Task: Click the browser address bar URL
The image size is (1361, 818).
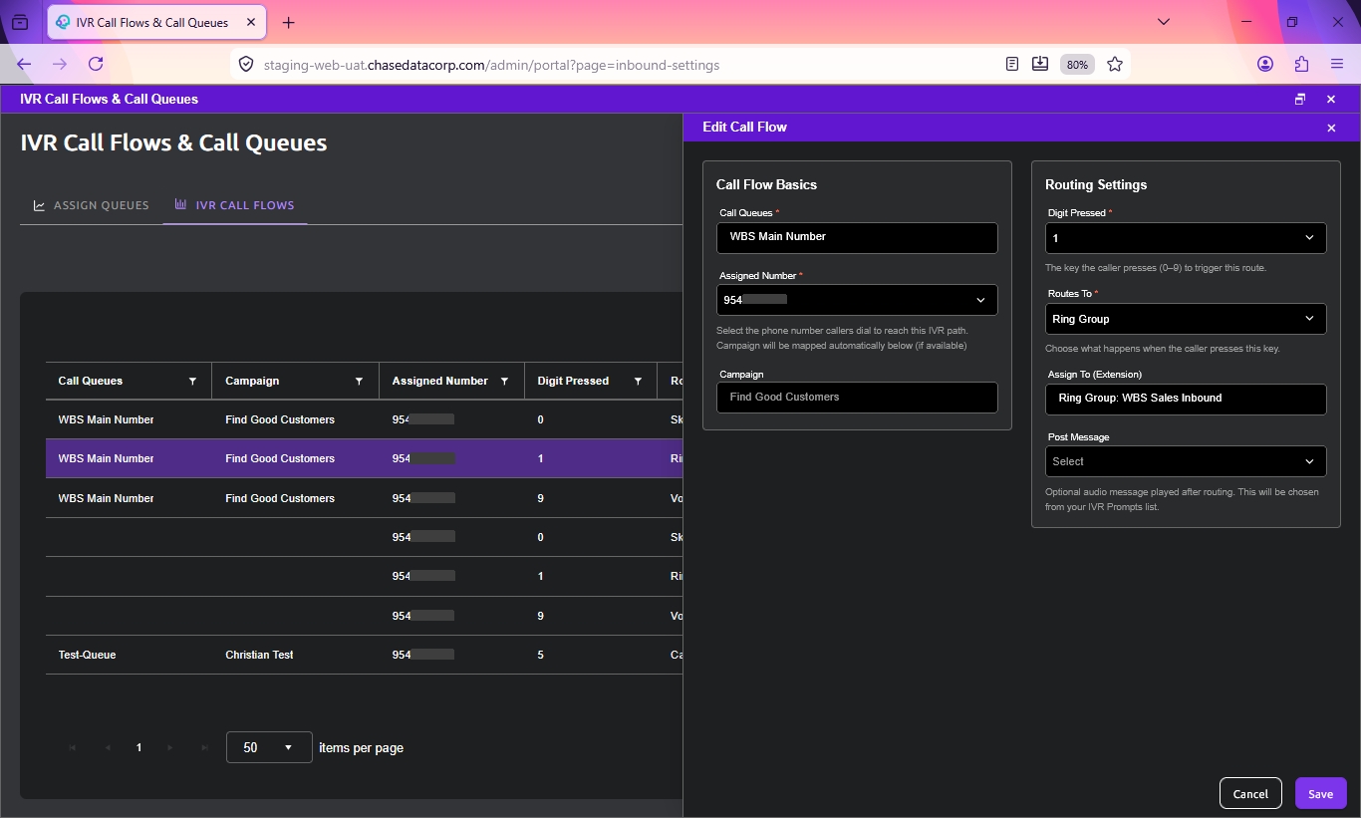Action: tap(491, 65)
